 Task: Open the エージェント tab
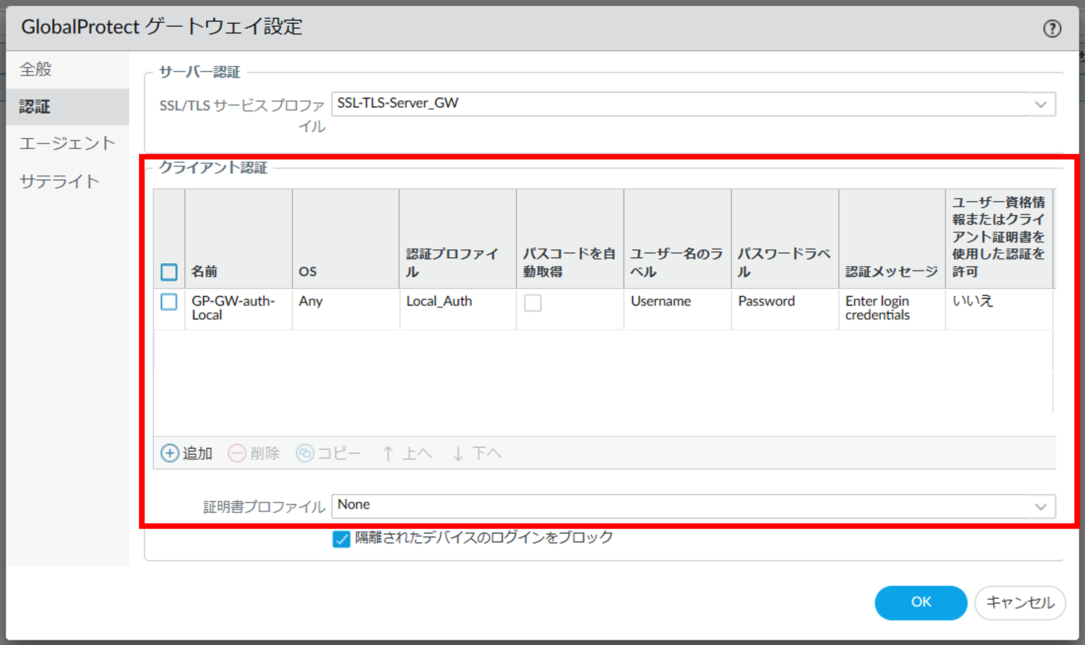pos(67,143)
